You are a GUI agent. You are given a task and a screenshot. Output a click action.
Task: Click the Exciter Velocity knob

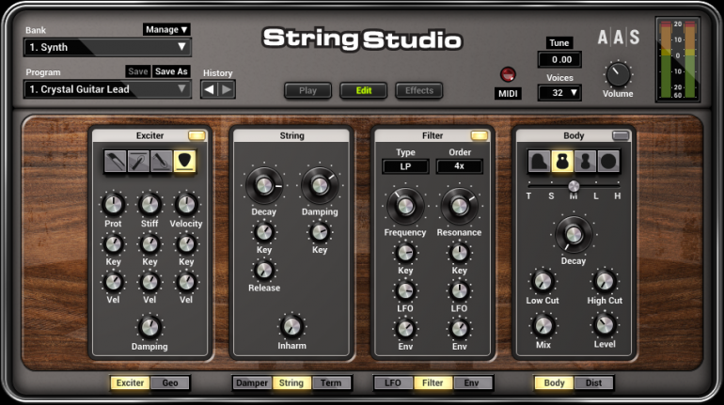pos(186,204)
